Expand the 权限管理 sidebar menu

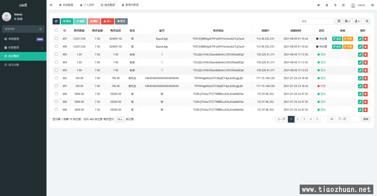(23, 48)
